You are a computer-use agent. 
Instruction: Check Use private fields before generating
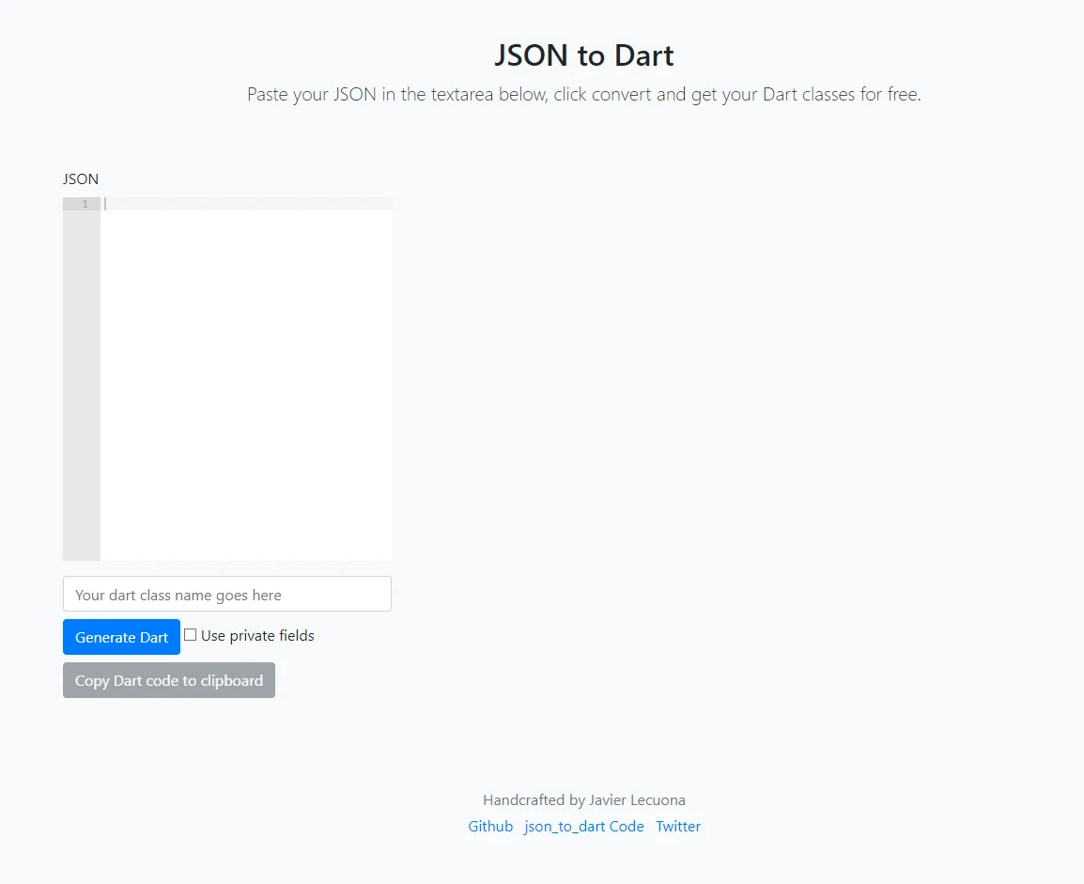click(x=190, y=634)
